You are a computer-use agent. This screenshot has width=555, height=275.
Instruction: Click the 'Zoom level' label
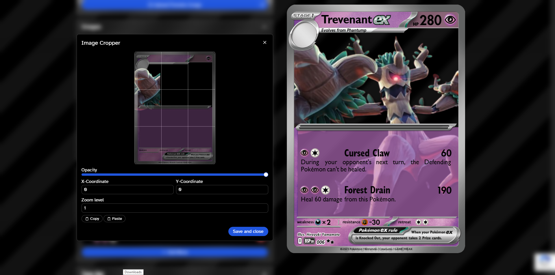pos(92,200)
